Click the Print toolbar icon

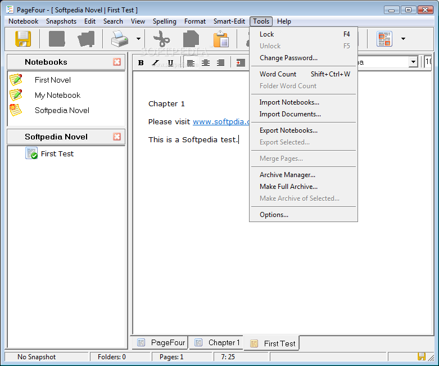pos(120,39)
